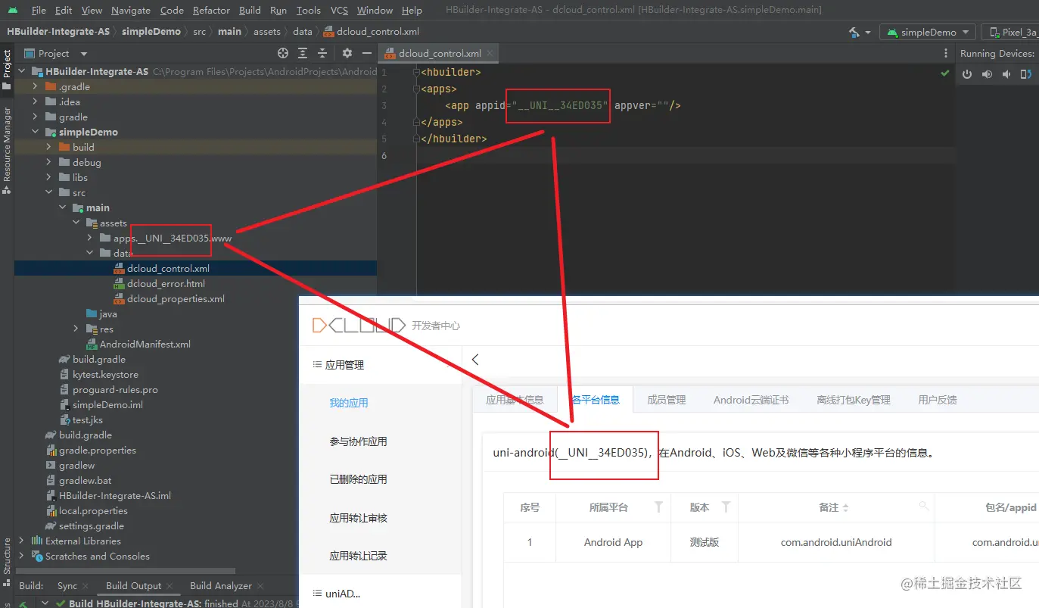Screen dimensions: 1039x608
Task: Expand the build folder under simpleDemo
Action: click(x=48, y=148)
